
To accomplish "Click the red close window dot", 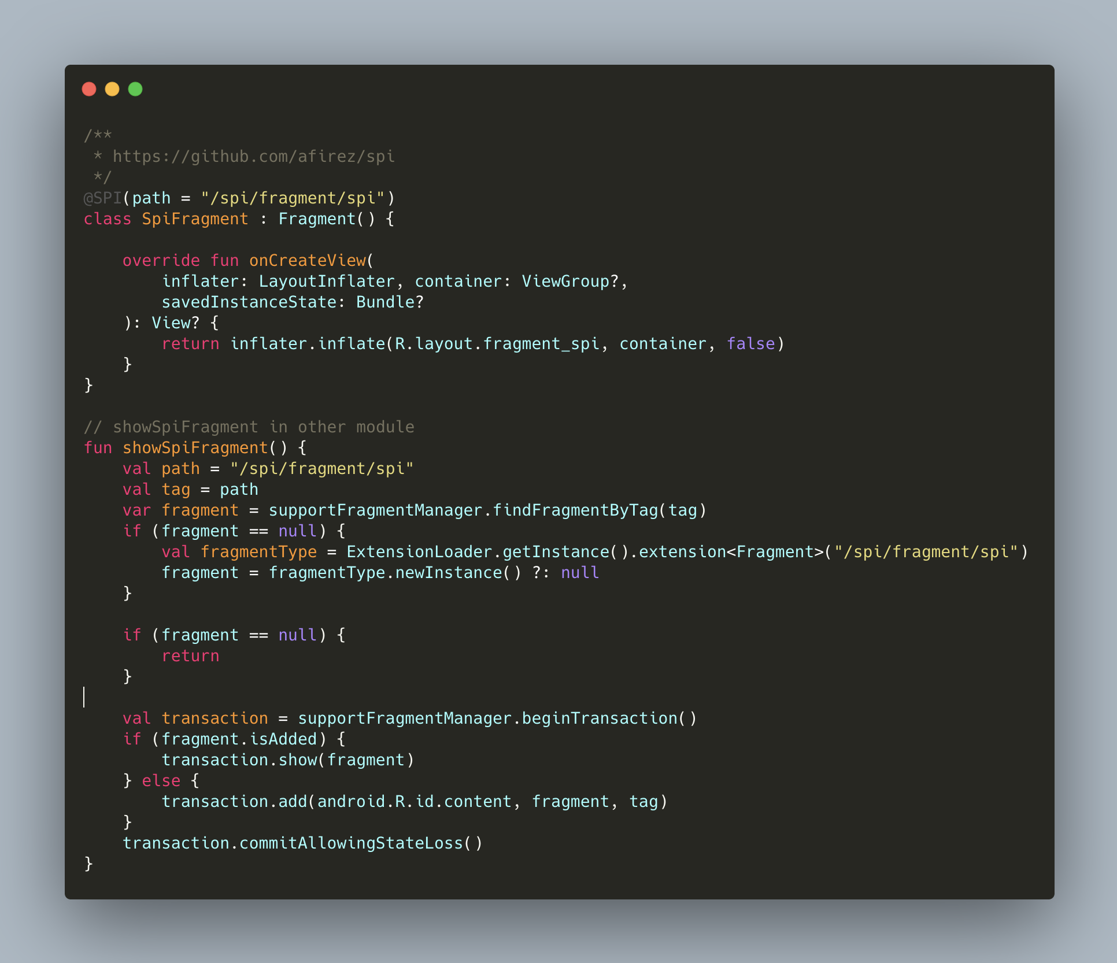I will click(x=89, y=89).
